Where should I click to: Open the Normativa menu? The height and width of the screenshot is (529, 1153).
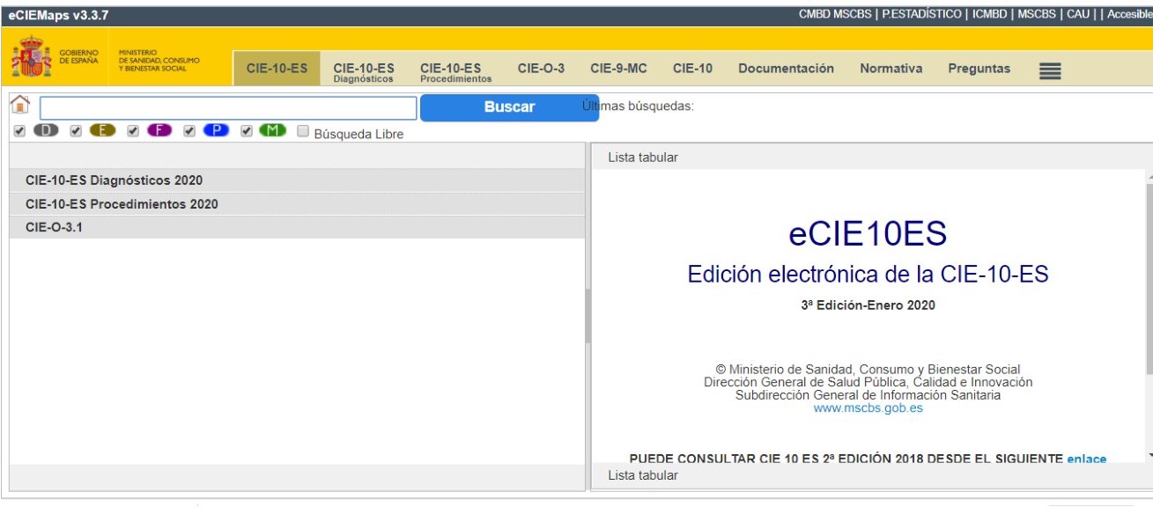click(x=891, y=69)
